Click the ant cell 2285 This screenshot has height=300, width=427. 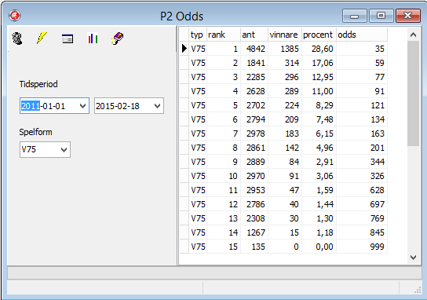pyautogui.click(x=254, y=77)
